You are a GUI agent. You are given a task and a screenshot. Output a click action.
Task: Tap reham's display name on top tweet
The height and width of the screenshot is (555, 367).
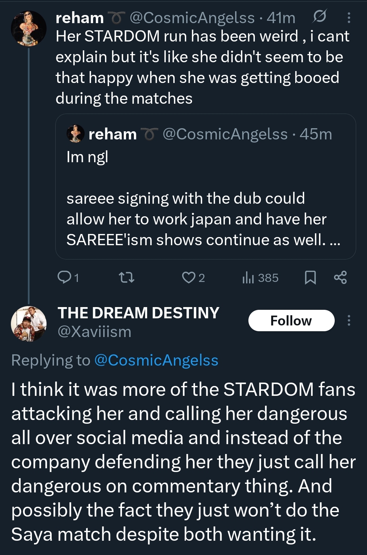(x=80, y=18)
